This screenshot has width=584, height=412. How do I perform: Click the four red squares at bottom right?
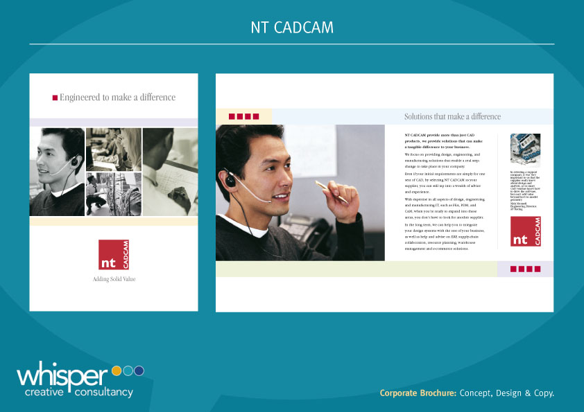point(525,269)
